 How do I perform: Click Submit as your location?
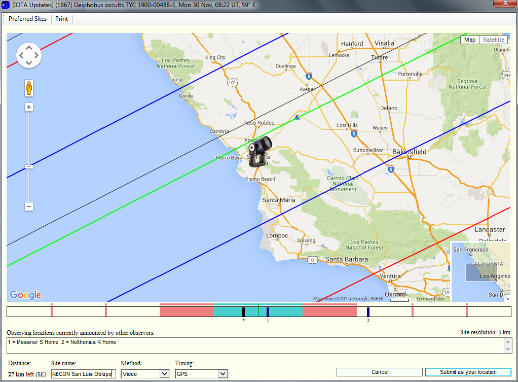(x=468, y=372)
